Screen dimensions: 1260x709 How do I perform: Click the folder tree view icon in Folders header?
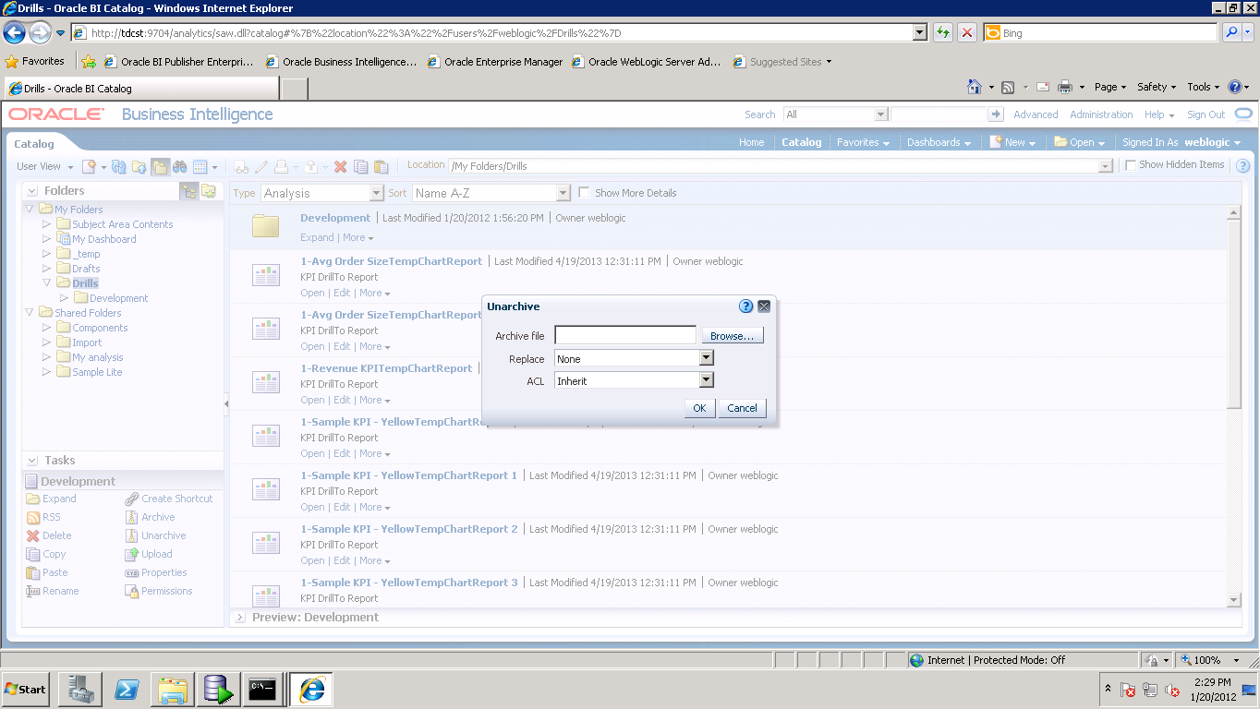click(189, 191)
